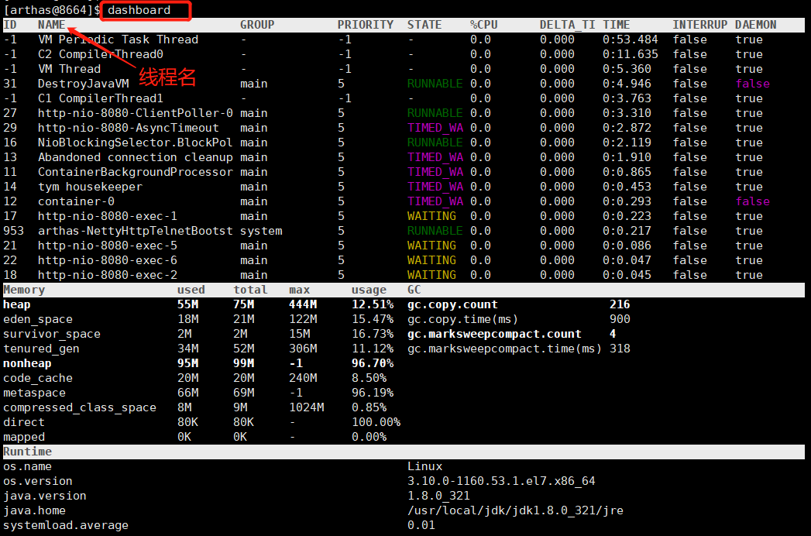811x536 pixels.
Task: Select http-nio-8080-ClientPoller-0 thread row
Action: tap(404, 113)
